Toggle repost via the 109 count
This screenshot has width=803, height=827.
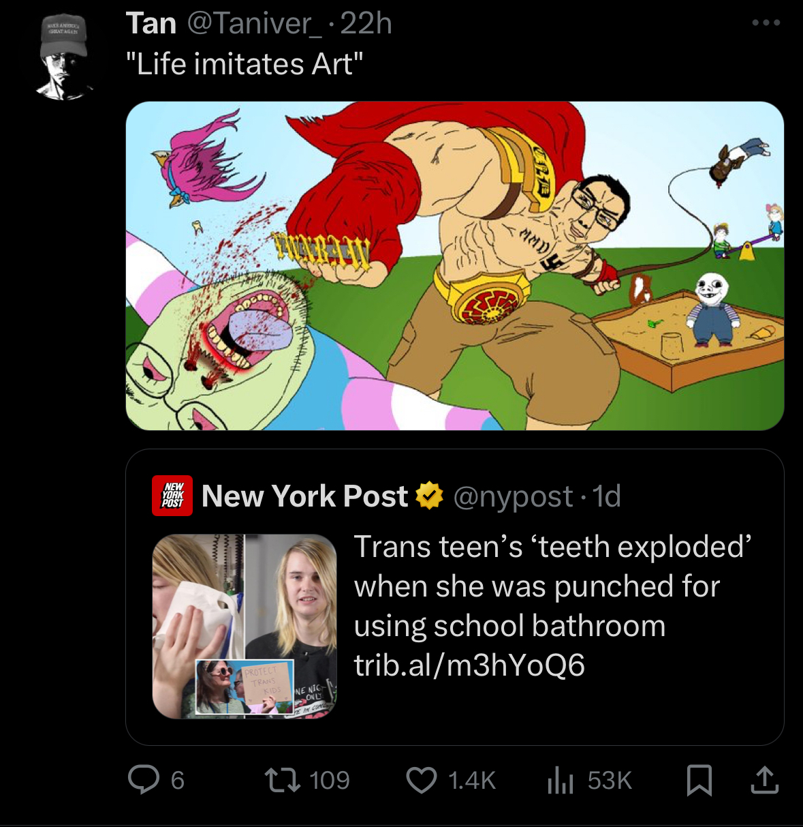[330, 780]
